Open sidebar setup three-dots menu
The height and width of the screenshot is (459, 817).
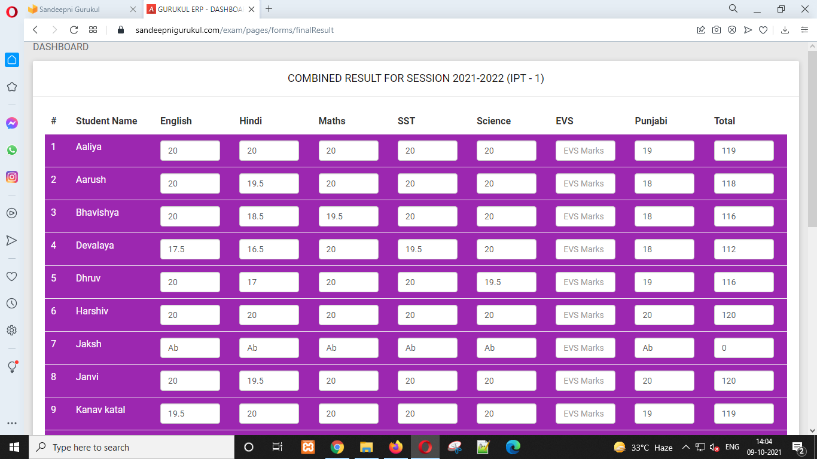pos(12,423)
